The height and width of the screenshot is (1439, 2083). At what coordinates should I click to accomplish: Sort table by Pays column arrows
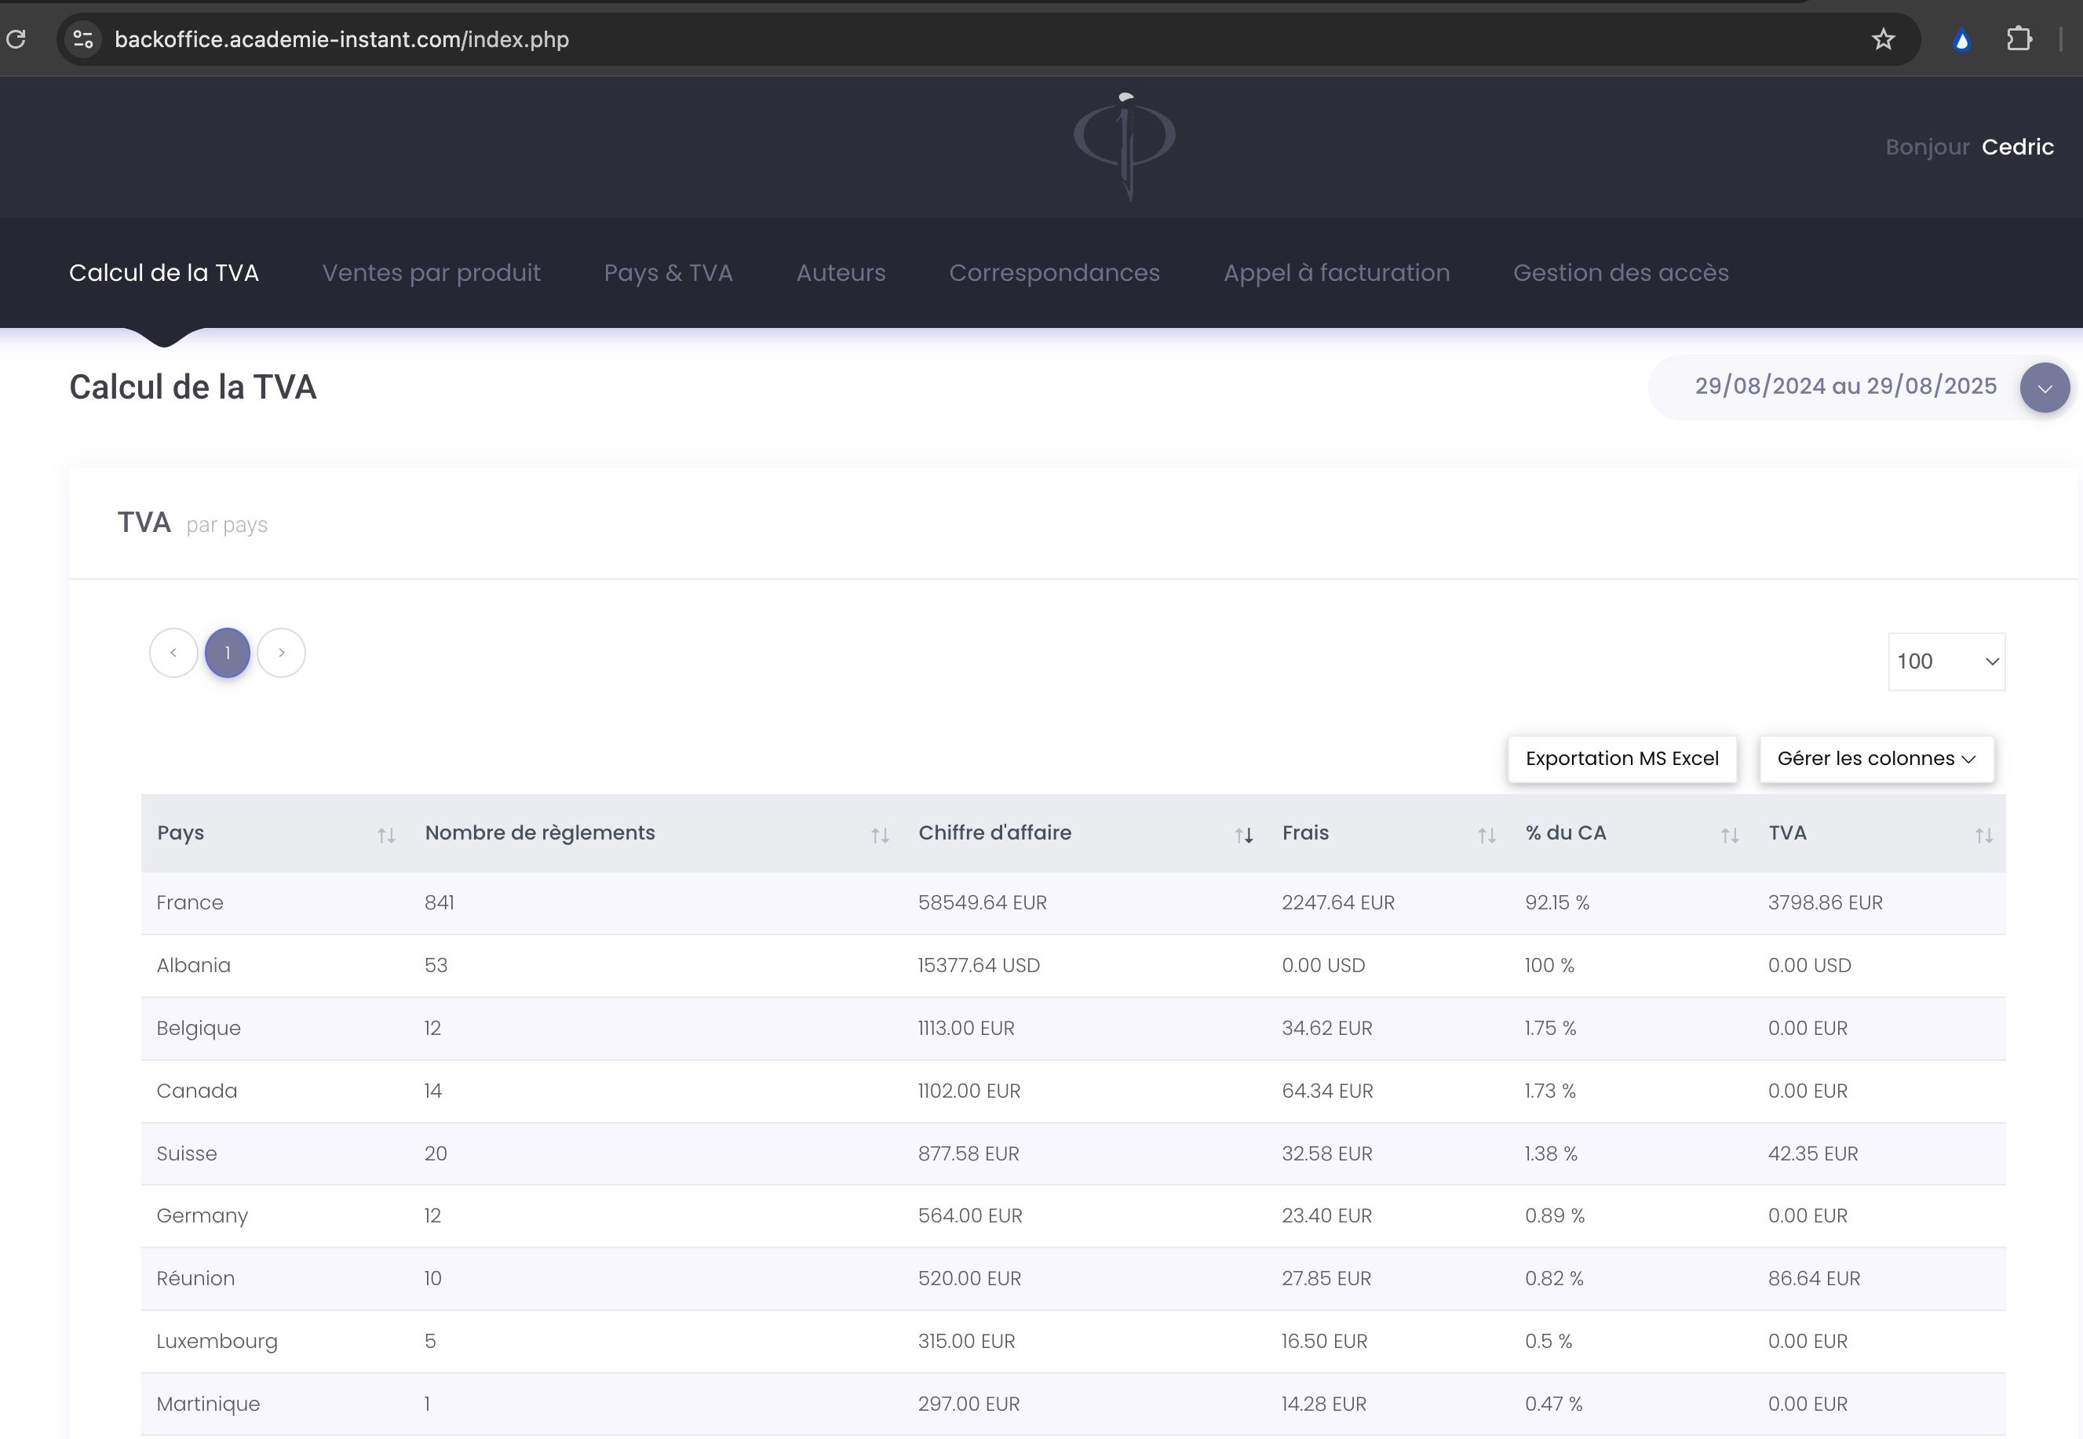click(x=386, y=835)
